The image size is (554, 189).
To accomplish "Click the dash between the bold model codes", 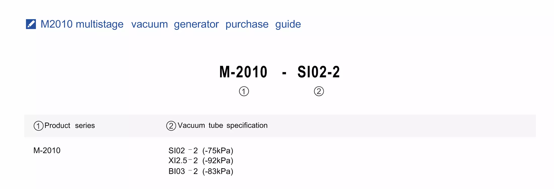I will click(284, 73).
